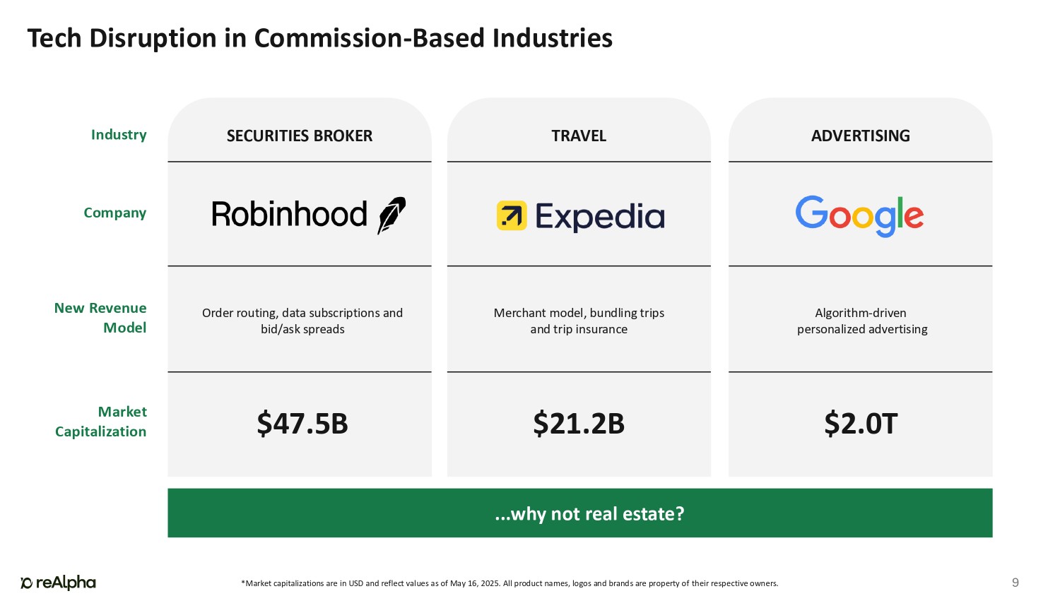Click the multicolored Google logo

pos(859,216)
